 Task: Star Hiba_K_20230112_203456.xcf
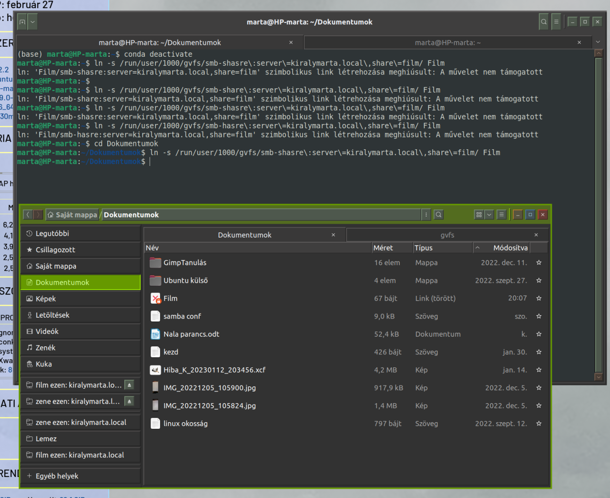[x=539, y=370]
